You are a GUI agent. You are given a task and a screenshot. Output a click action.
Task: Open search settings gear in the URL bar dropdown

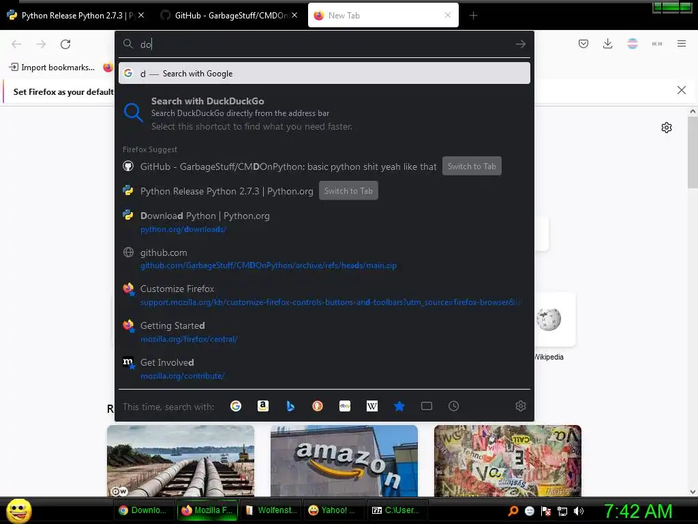click(520, 406)
